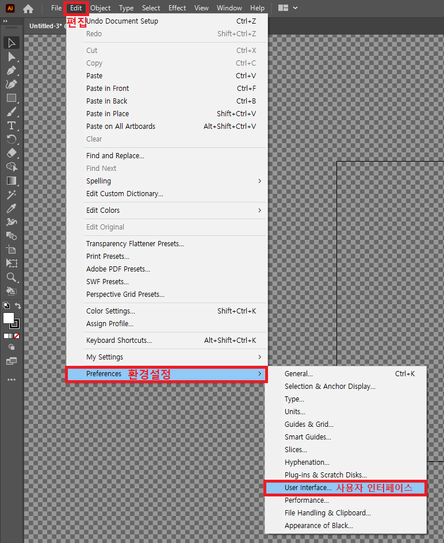Select the highlighted Preferences menu item
This screenshot has height=543, width=444.
click(167, 374)
